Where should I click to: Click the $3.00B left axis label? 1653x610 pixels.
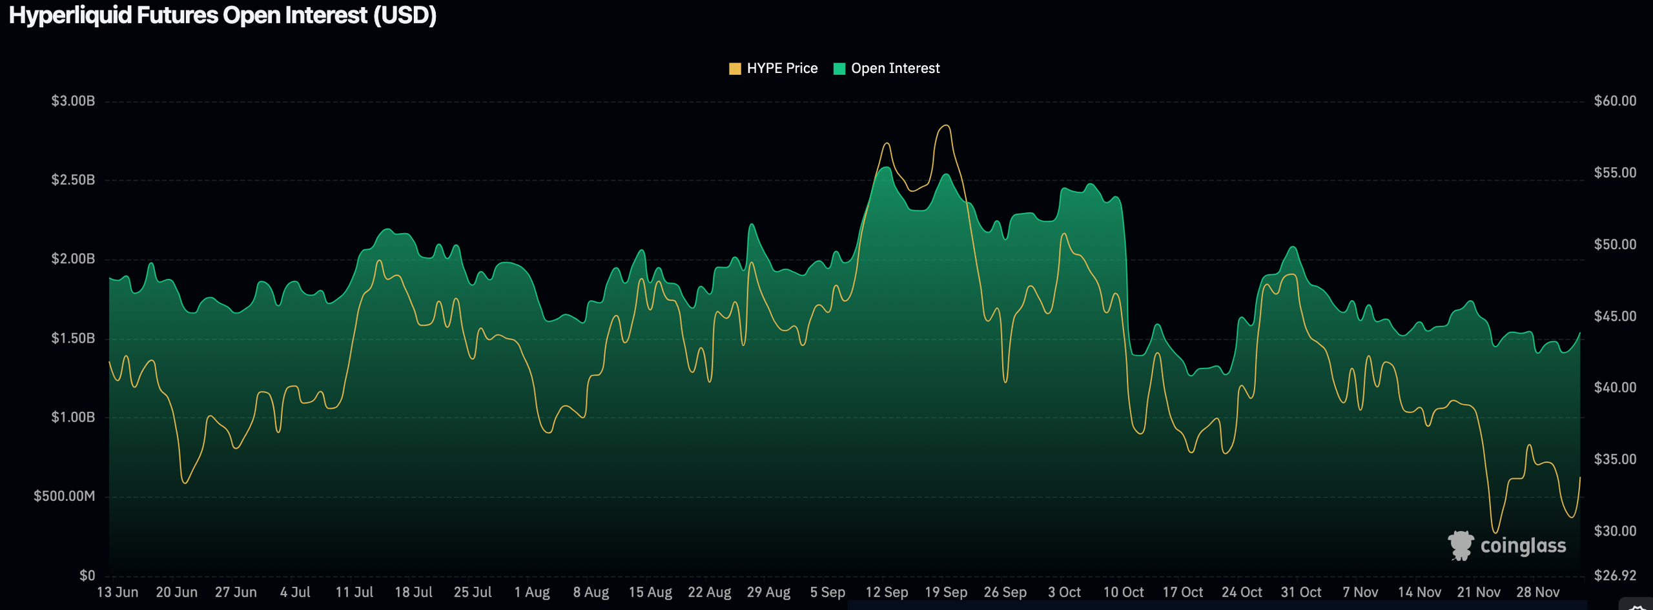pyautogui.click(x=73, y=101)
